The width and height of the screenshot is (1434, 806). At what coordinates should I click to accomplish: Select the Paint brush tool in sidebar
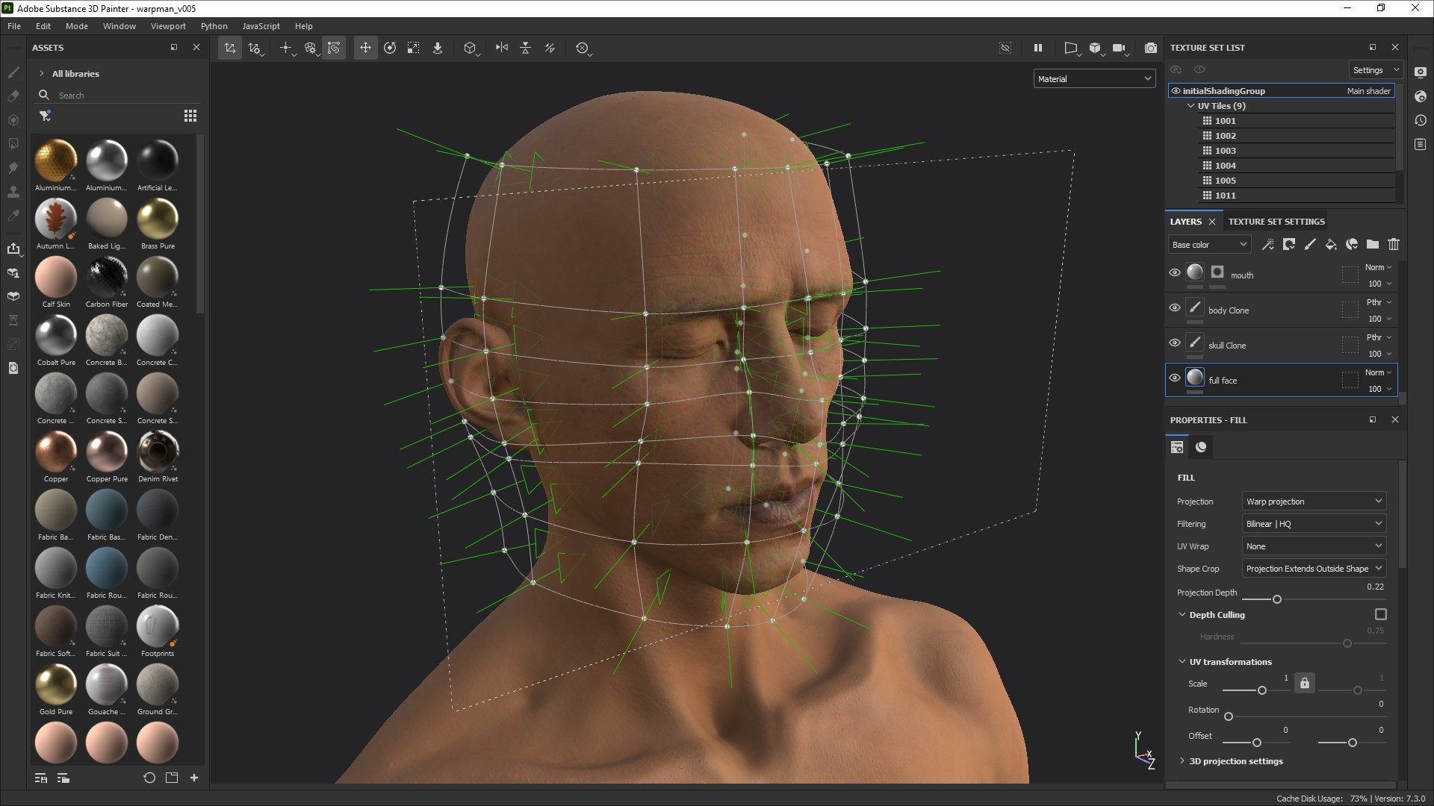pos(13,72)
